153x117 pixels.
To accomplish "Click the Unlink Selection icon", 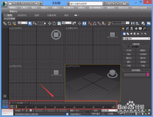I will (x=9, y=23).
